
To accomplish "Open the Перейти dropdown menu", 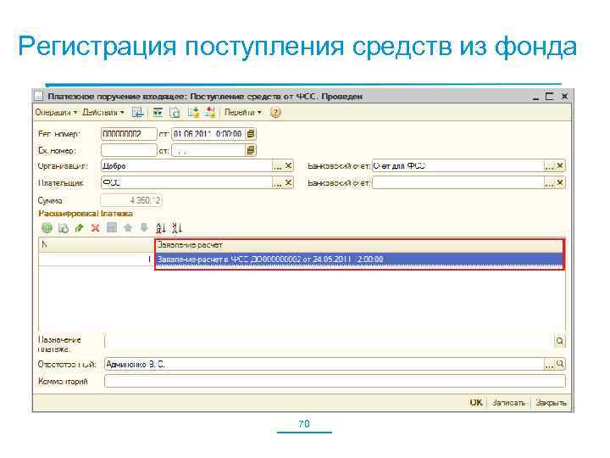I will (243, 113).
